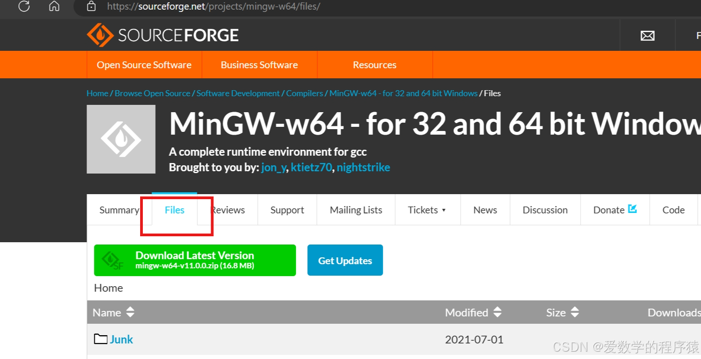Switch to the Support tab
The height and width of the screenshot is (359, 701).
(287, 210)
